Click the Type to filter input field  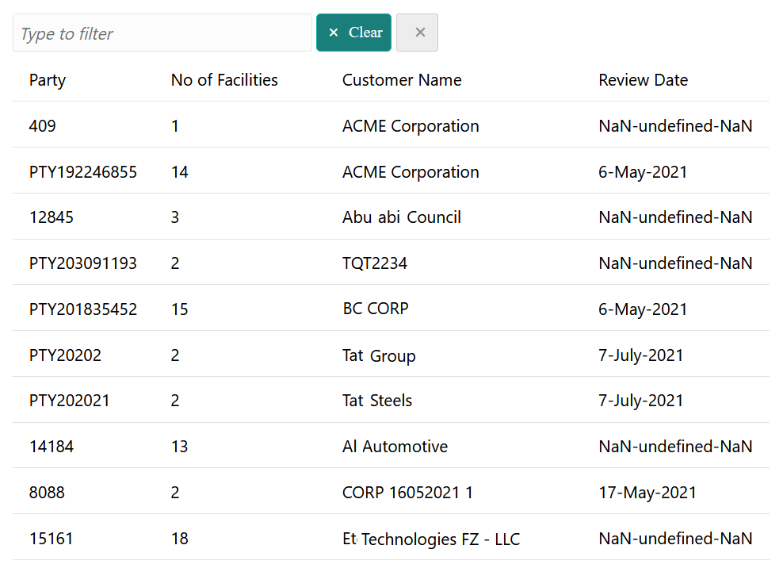[162, 33]
